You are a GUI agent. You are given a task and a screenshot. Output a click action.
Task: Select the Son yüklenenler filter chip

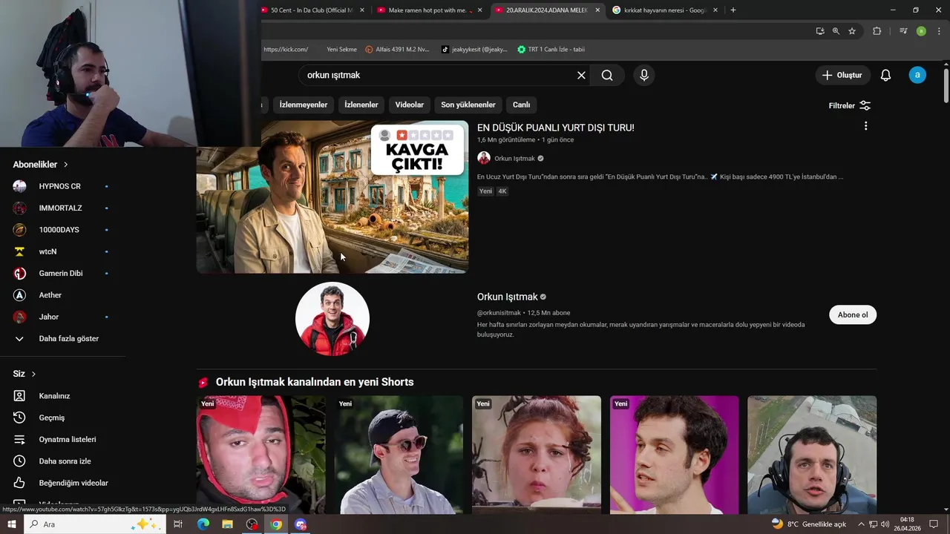pyautogui.click(x=468, y=105)
